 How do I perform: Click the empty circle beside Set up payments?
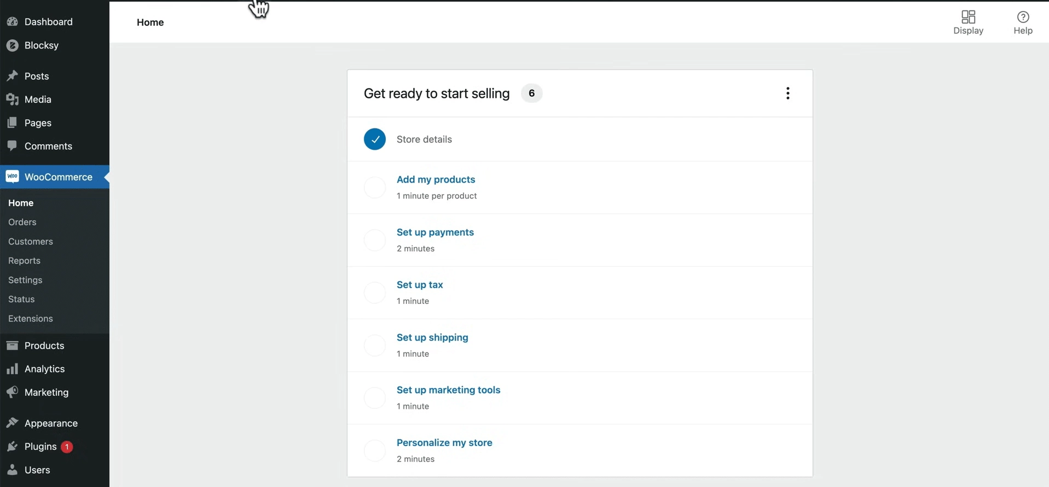(x=375, y=240)
